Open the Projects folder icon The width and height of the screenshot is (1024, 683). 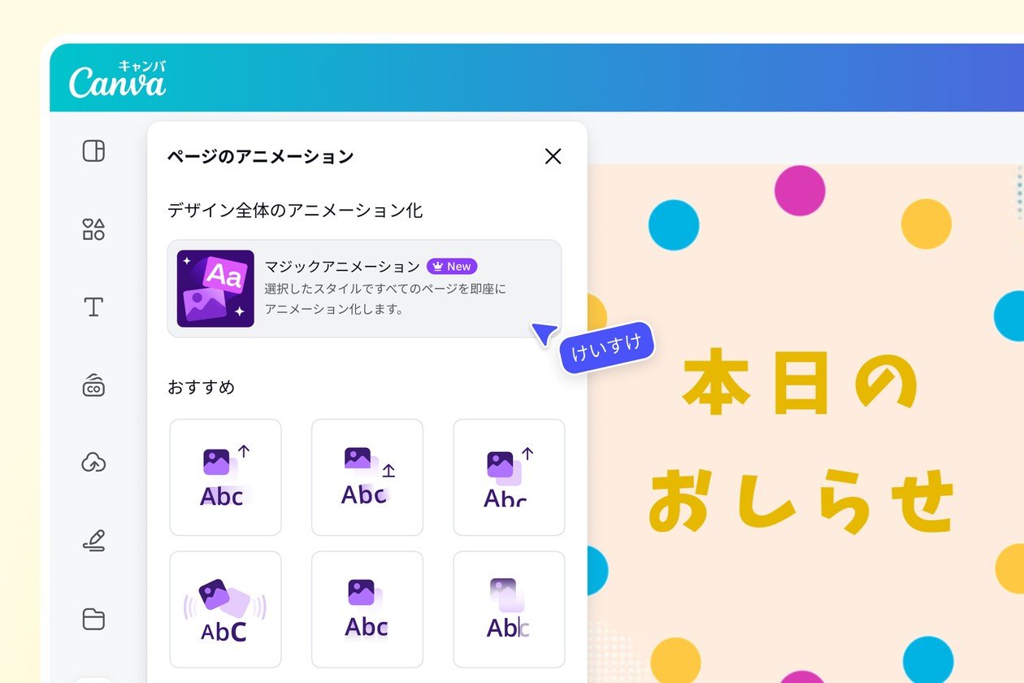pyautogui.click(x=93, y=620)
